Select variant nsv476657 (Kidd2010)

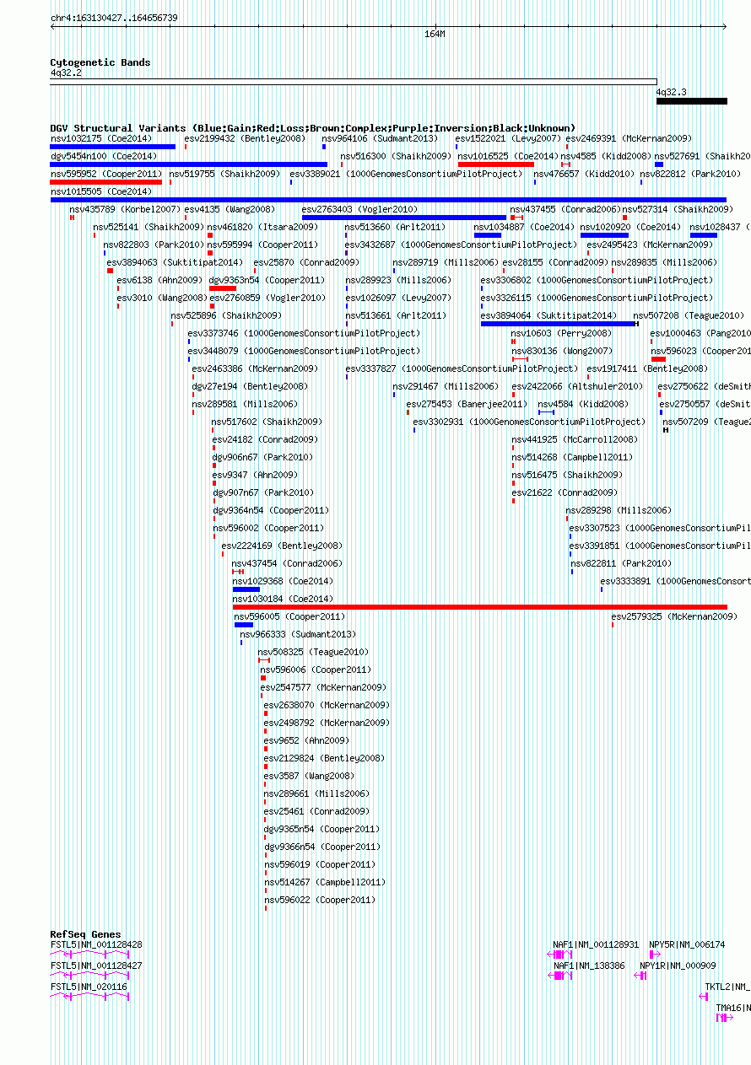[584, 174]
